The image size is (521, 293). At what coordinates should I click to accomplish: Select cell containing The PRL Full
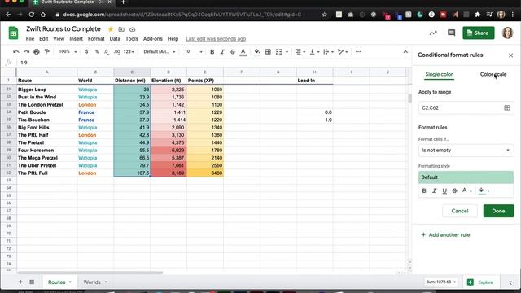point(47,173)
